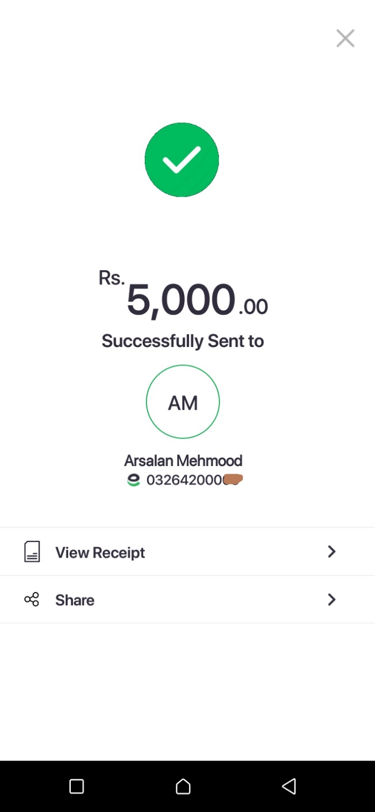Expand the Share chevron arrow
Image resolution: width=375 pixels, height=812 pixels.
tap(332, 599)
